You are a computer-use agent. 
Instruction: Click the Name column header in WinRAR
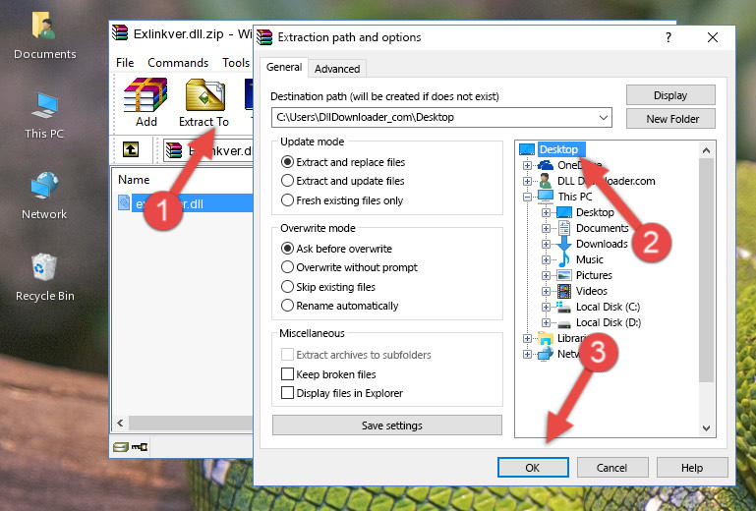[x=134, y=180]
